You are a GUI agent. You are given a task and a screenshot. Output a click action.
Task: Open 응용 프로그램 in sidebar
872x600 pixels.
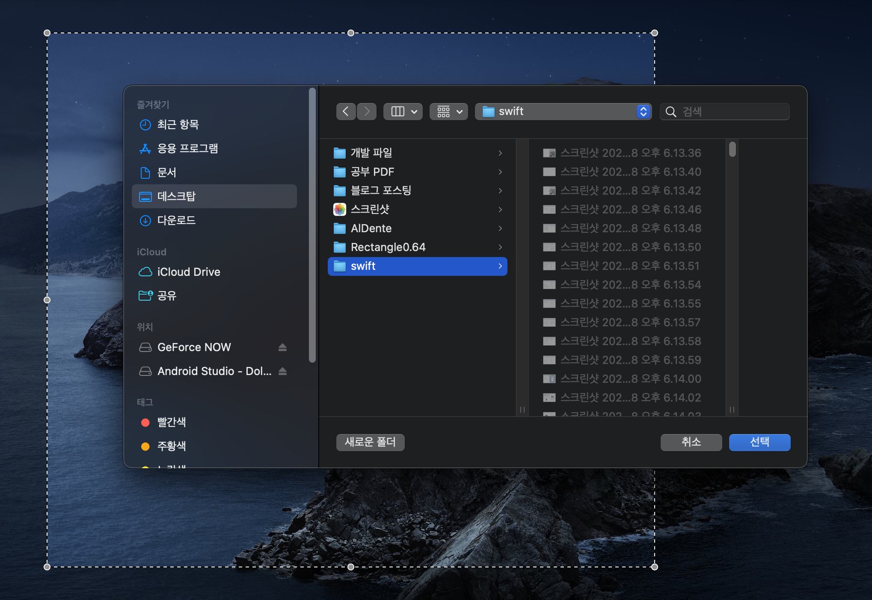[x=187, y=148]
